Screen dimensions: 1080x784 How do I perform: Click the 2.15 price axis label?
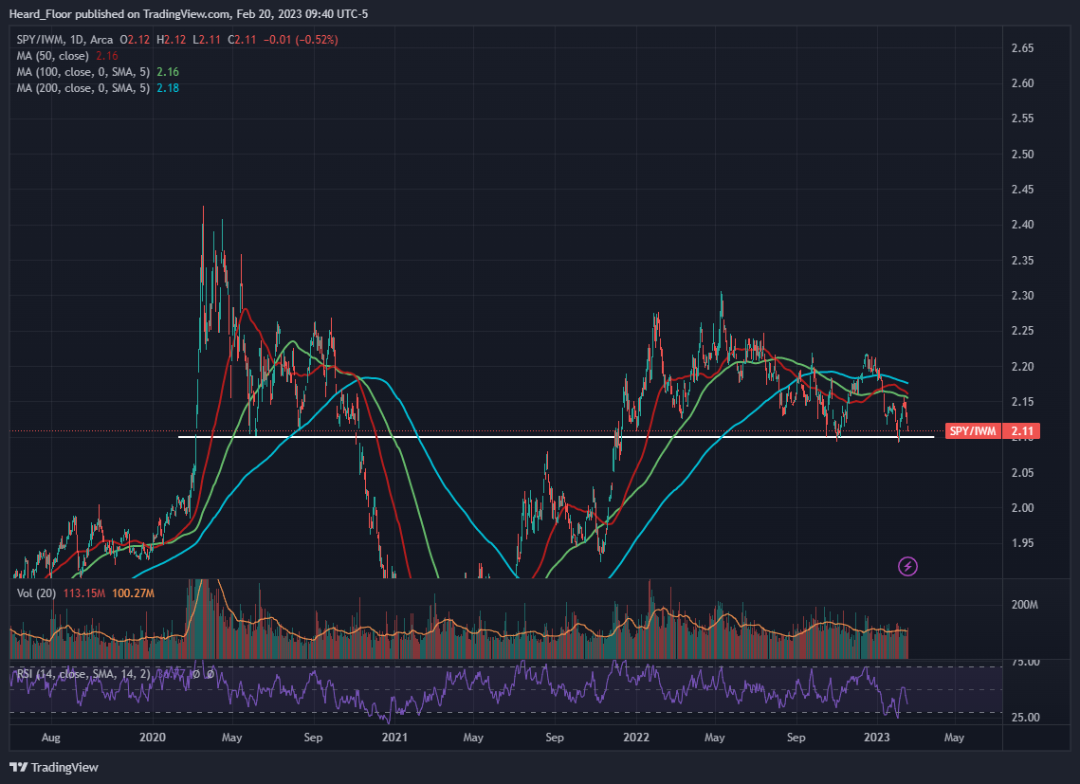1022,402
